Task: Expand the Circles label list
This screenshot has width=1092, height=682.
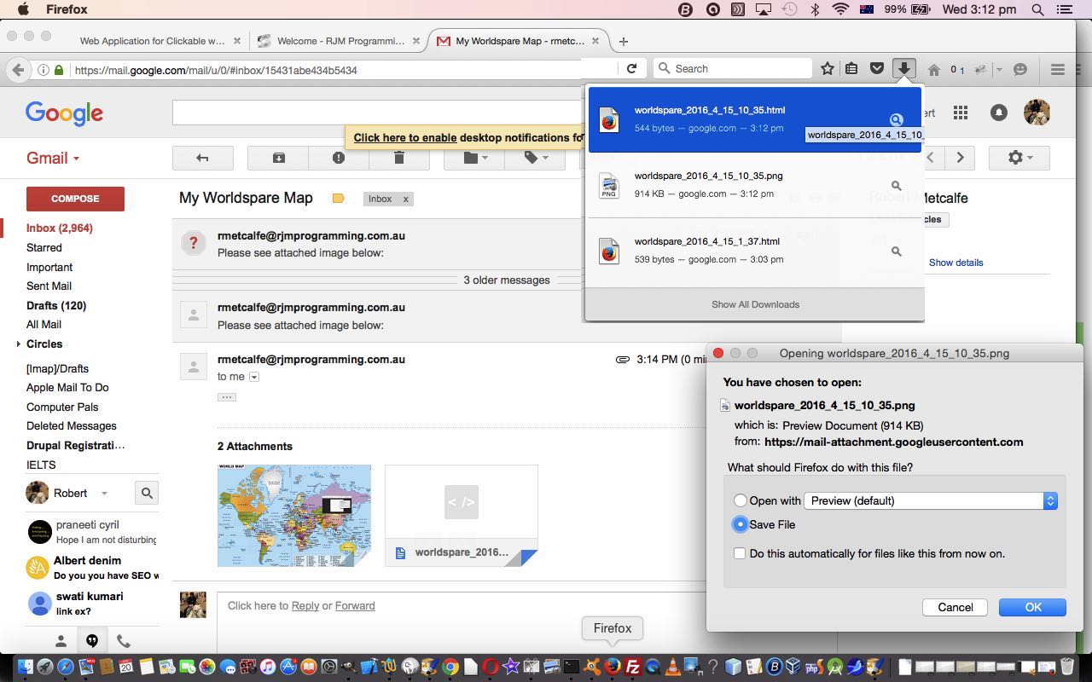Action: (x=18, y=344)
